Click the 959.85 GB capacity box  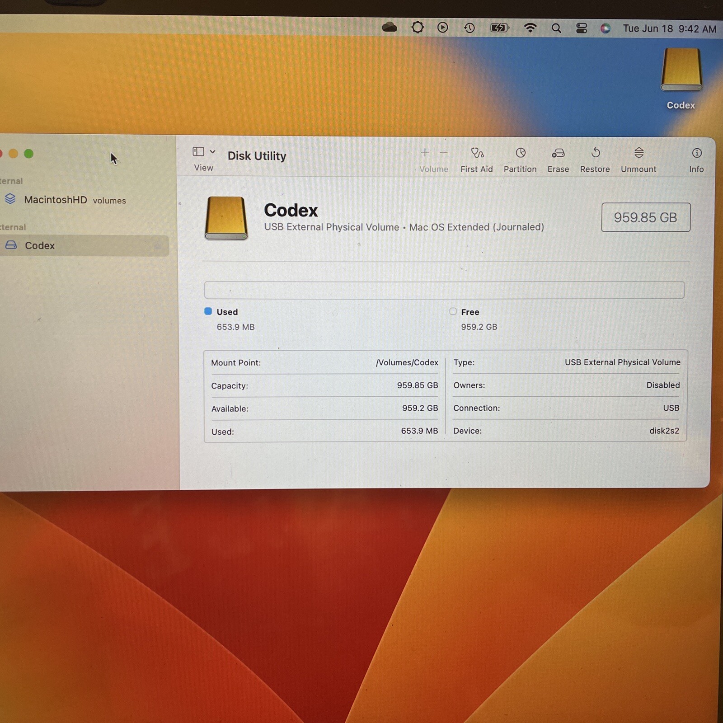tap(646, 217)
